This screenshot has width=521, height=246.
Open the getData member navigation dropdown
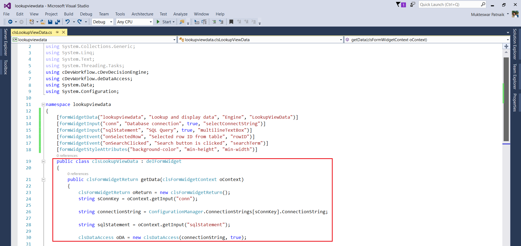506,40
